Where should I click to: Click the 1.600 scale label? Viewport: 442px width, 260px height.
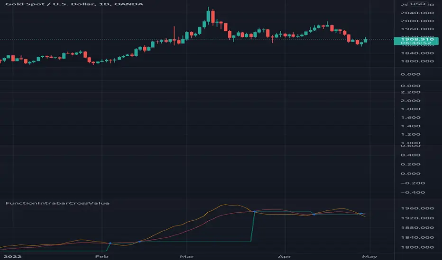point(410,118)
